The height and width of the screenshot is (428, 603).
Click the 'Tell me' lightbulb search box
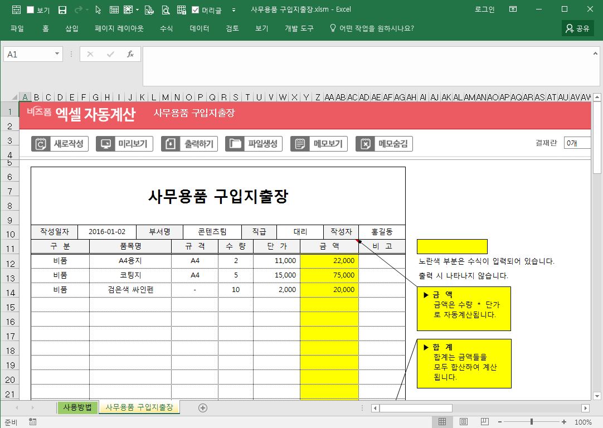[372, 28]
